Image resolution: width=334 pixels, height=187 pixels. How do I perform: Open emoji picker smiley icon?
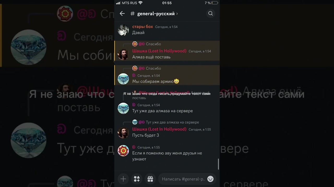coord(210,179)
